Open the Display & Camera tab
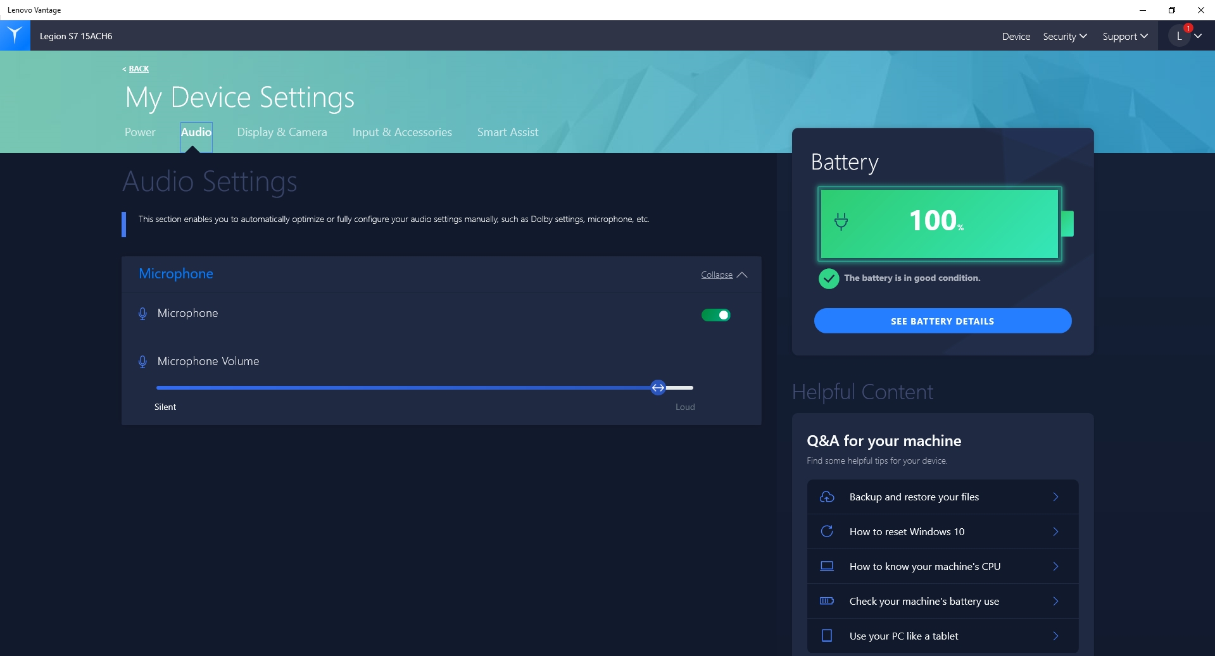 point(282,132)
